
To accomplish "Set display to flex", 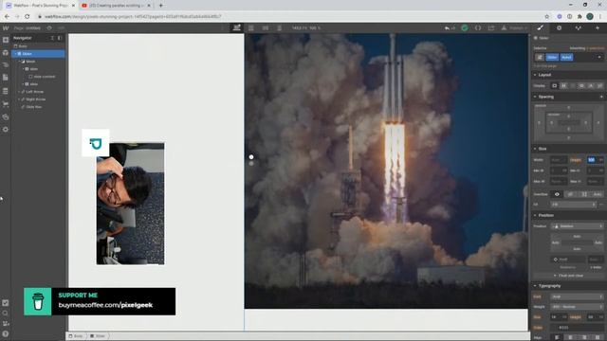I will point(563,86).
